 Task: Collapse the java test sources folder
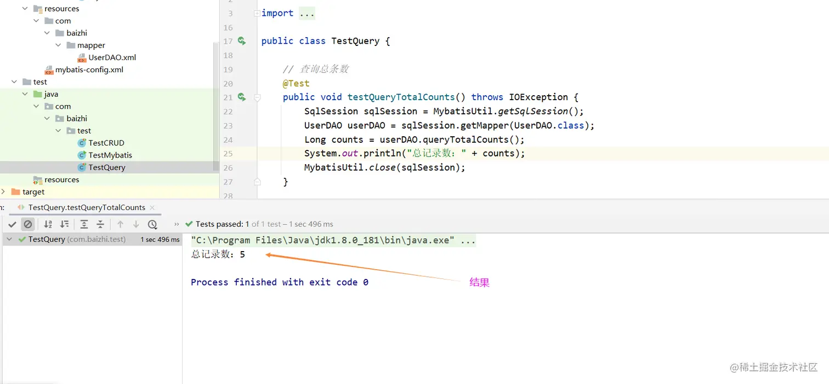pyautogui.click(x=25, y=94)
